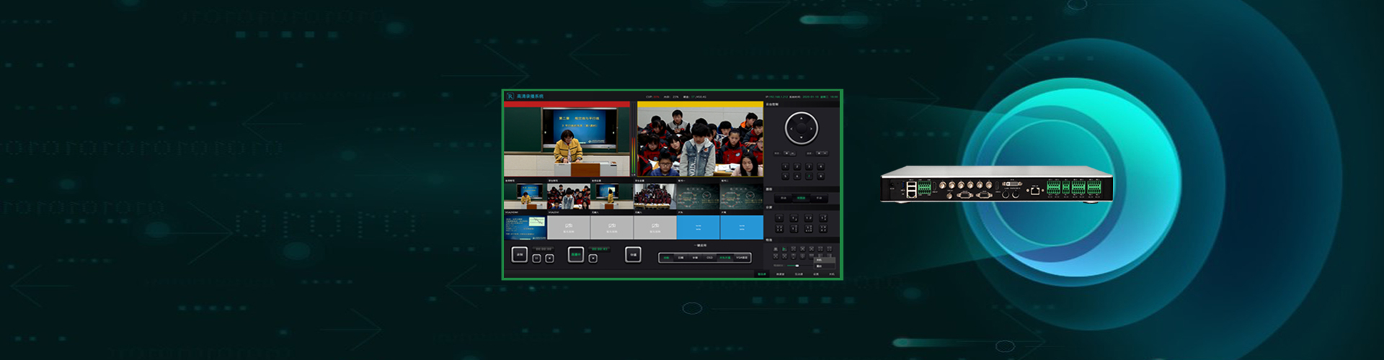This screenshot has height=360, width=1384.
Task: Pause recording with small pause button
Action: pyautogui.click(x=536, y=258)
